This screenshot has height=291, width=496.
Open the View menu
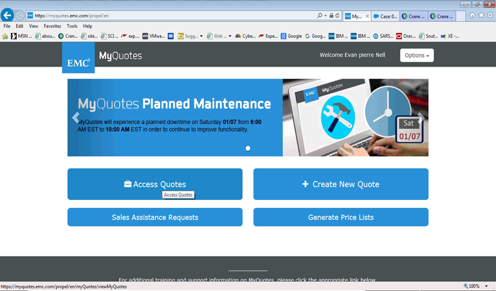33,26
